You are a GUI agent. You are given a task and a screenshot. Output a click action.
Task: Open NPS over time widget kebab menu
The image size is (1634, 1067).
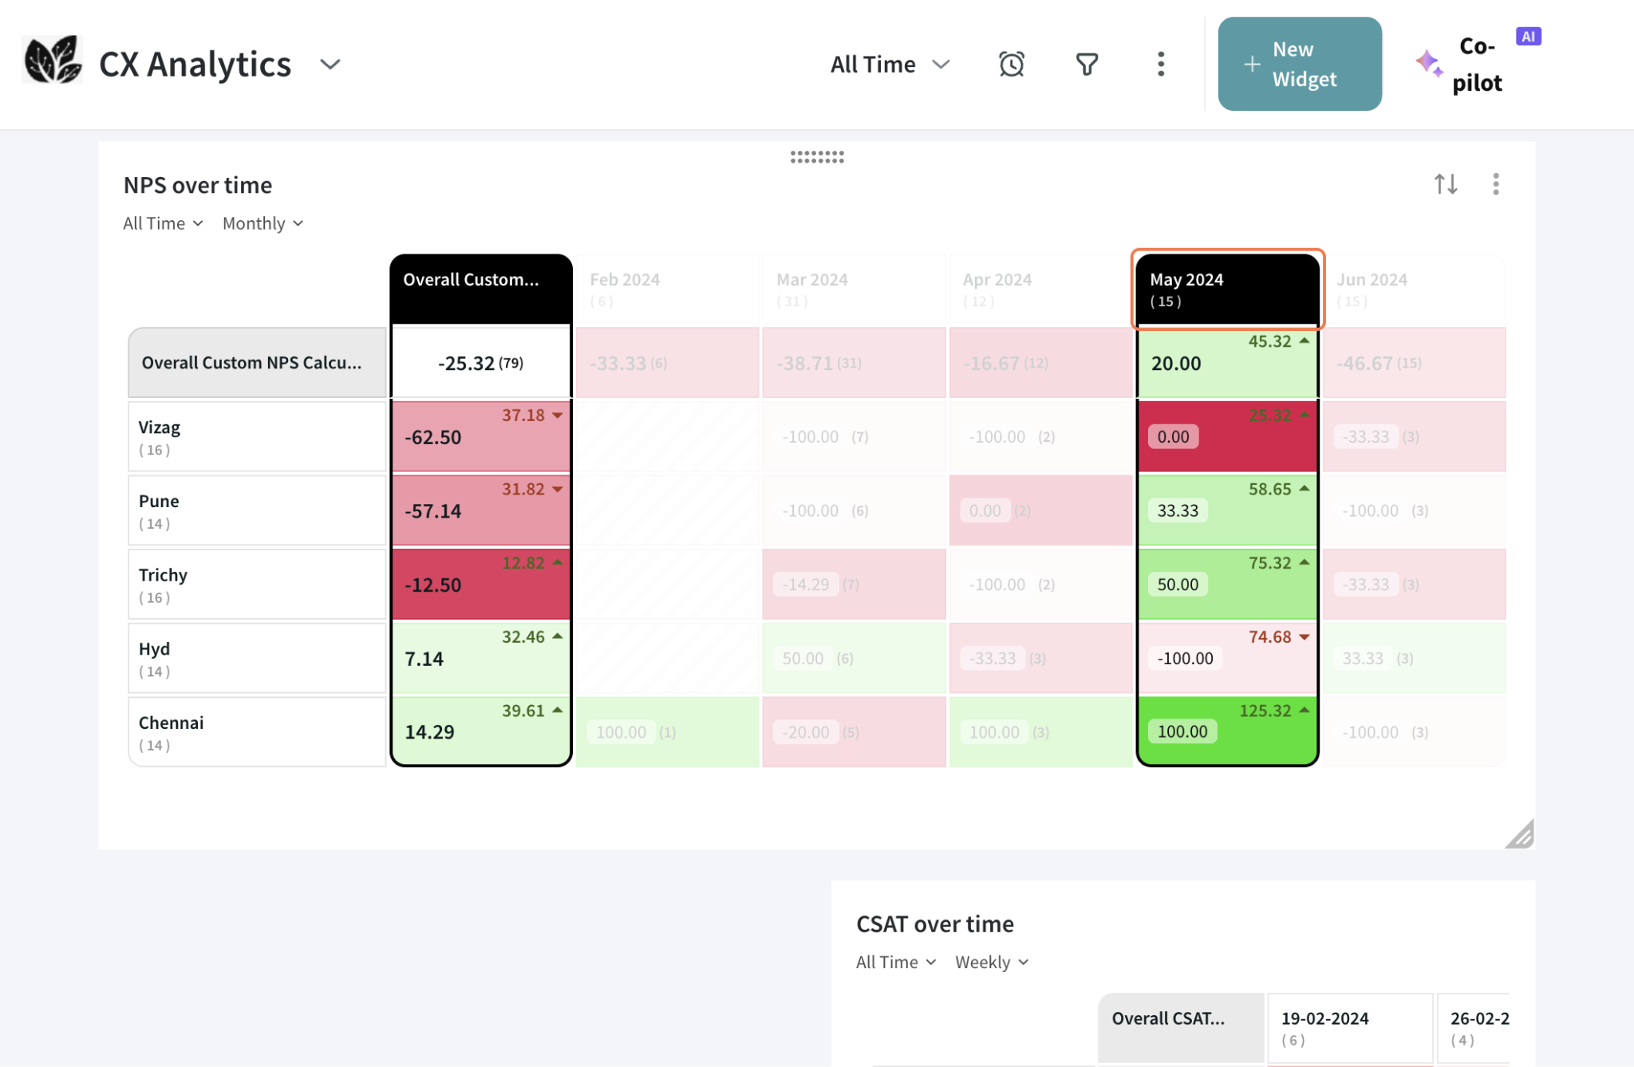pos(1495,184)
